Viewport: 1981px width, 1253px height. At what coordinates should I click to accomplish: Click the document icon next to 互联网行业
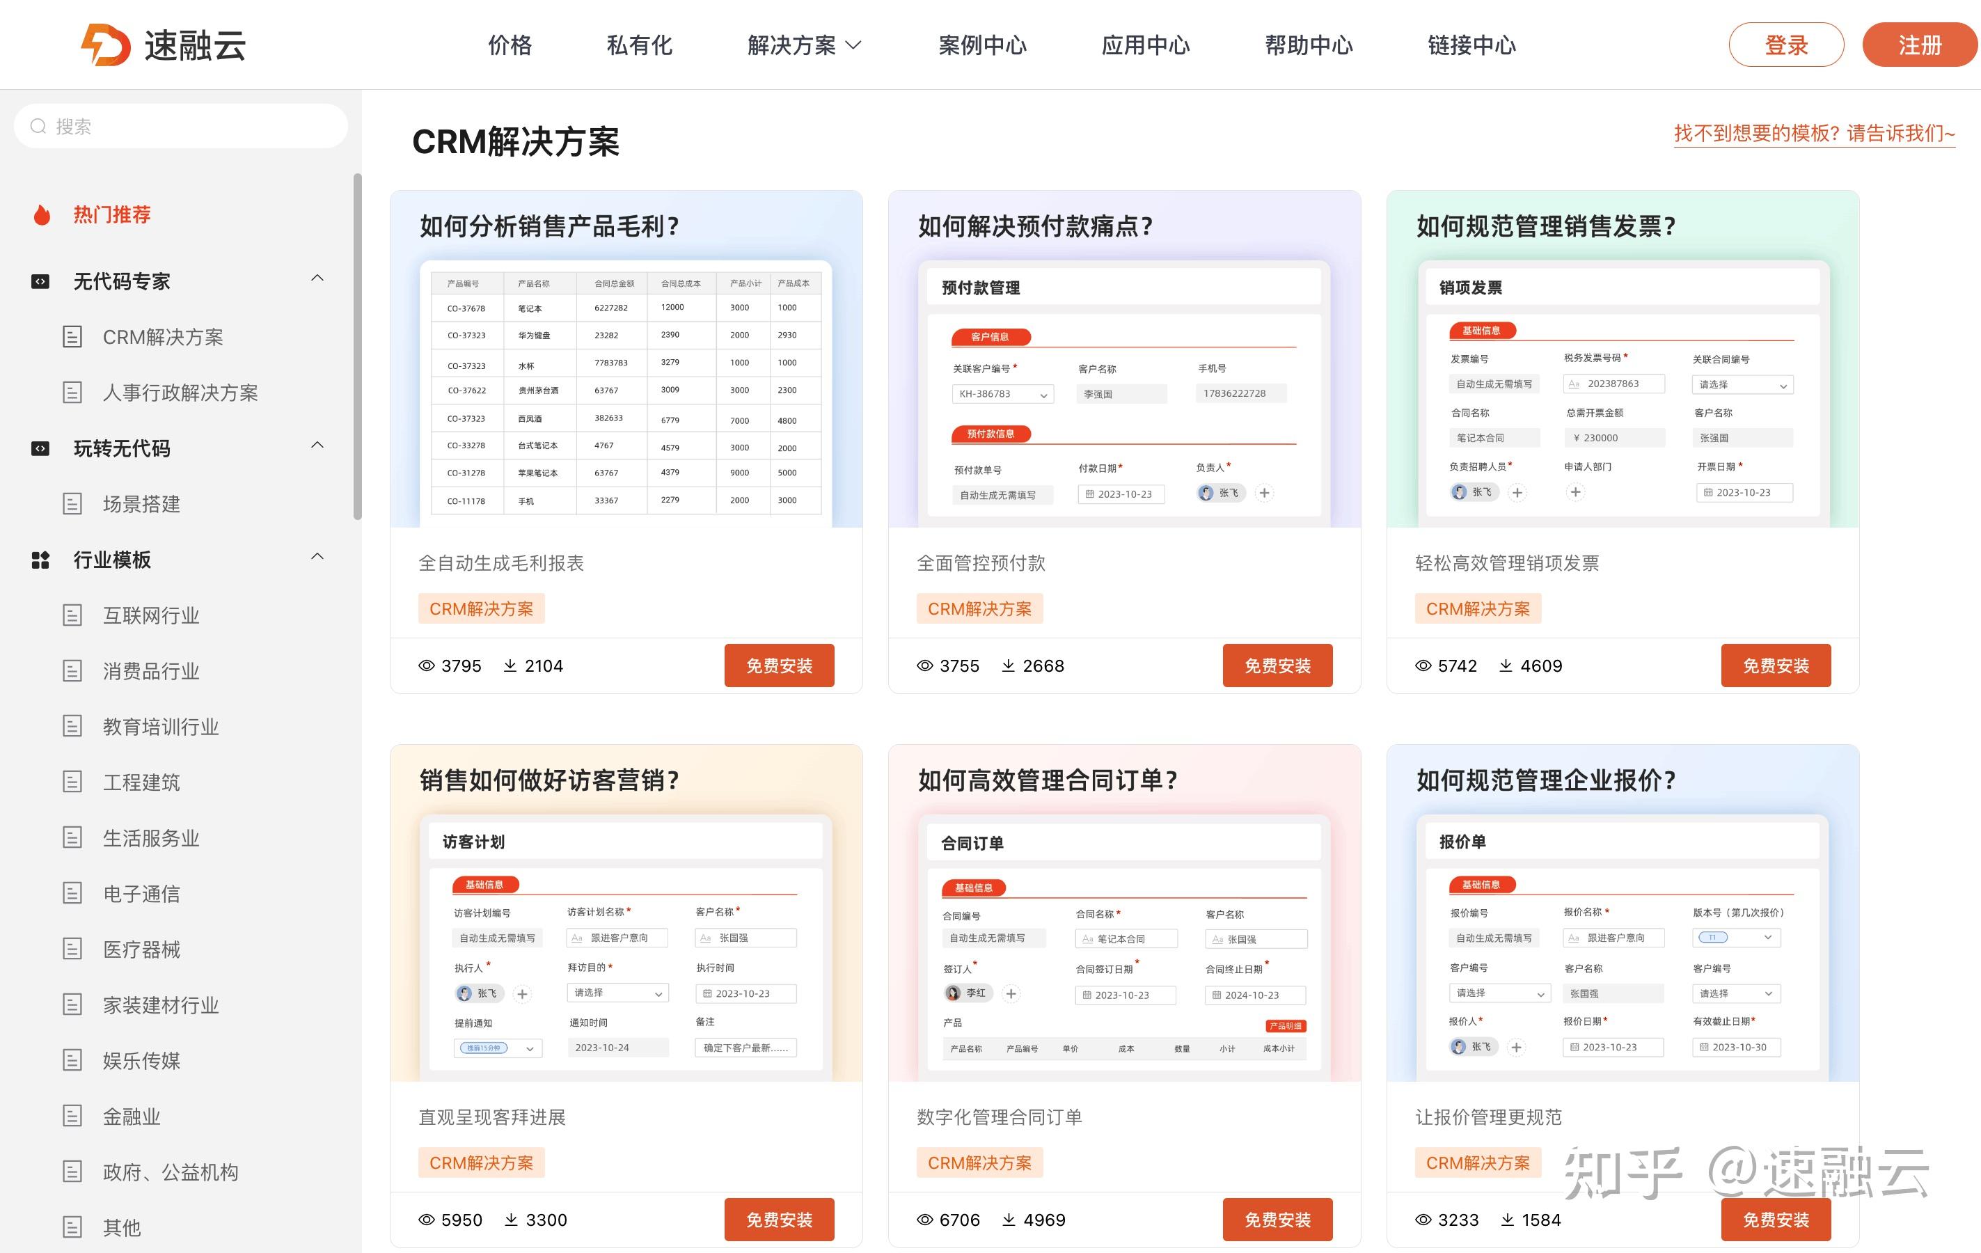point(74,615)
